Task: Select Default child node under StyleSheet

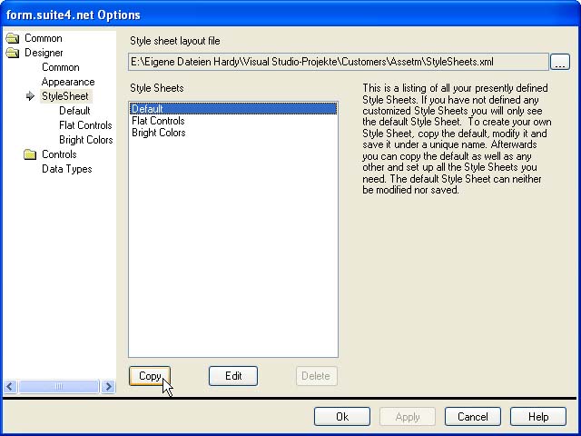Action: point(74,111)
